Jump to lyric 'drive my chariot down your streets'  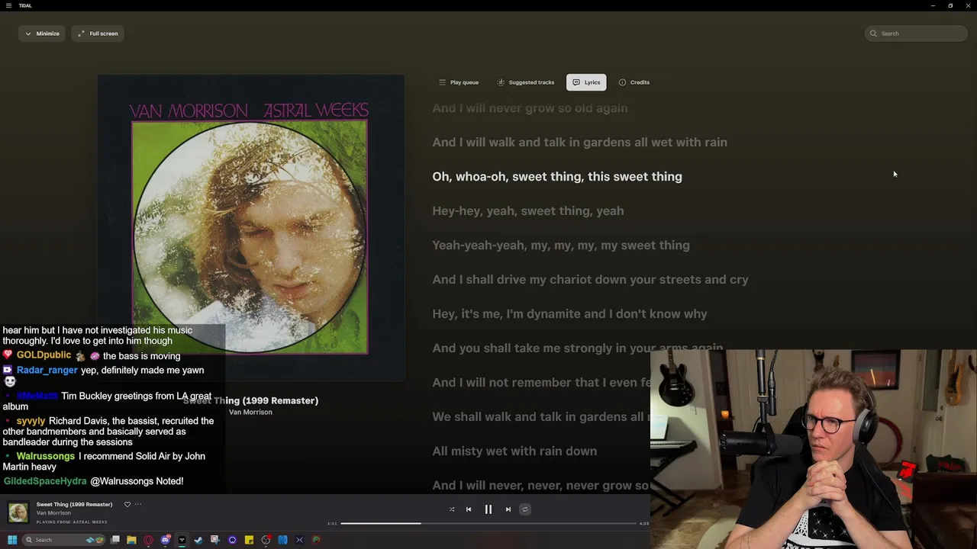point(595,280)
